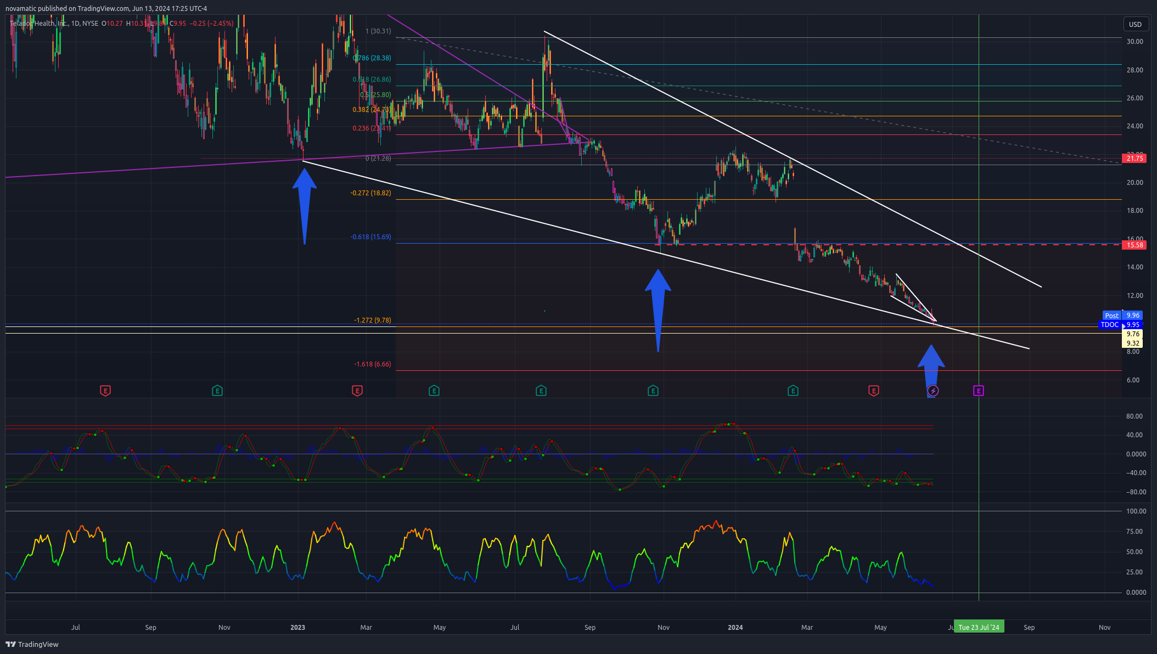Image resolution: width=1157 pixels, height=654 pixels.
Task: Select the Post 9.96 post-market price label
Action: pyautogui.click(x=1123, y=315)
